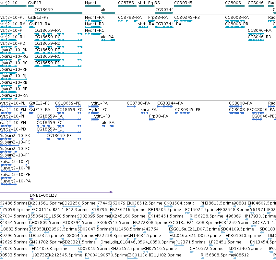Image resolution: width=276 pixels, height=260 pixels.
Task: Click protein label CG18659-PG
Action: coord(70,110)
